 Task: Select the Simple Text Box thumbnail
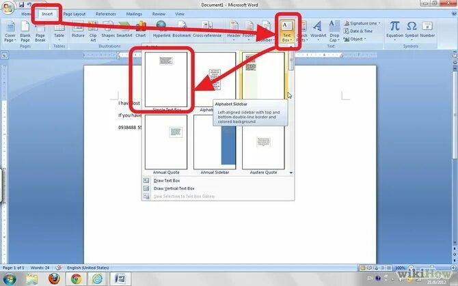pos(166,80)
